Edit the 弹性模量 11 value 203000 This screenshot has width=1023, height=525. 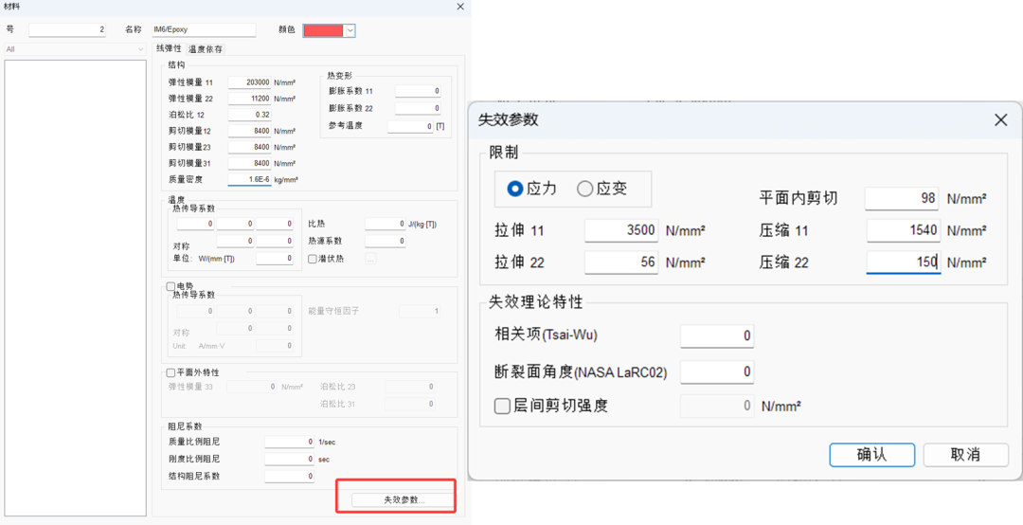[x=249, y=82]
